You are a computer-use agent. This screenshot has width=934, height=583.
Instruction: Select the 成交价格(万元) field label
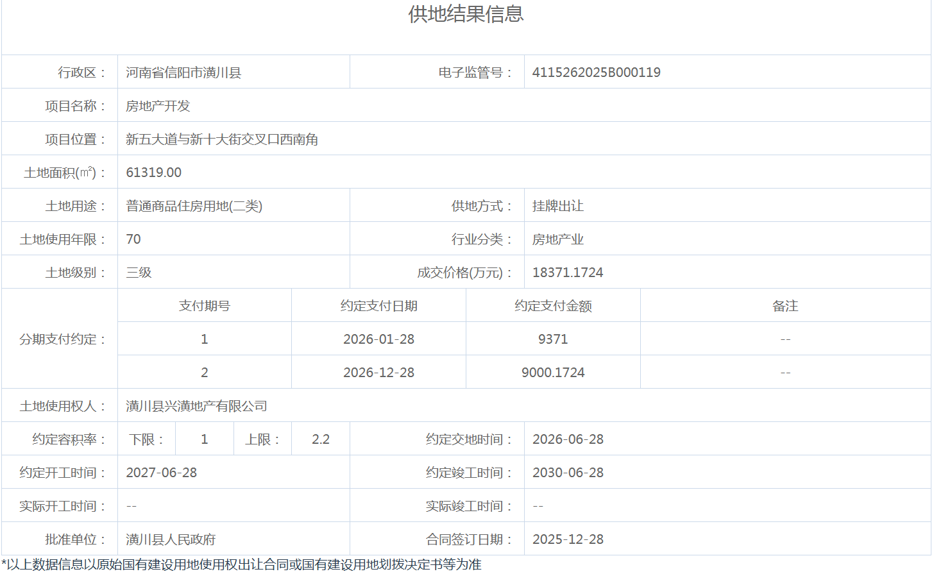464,273
